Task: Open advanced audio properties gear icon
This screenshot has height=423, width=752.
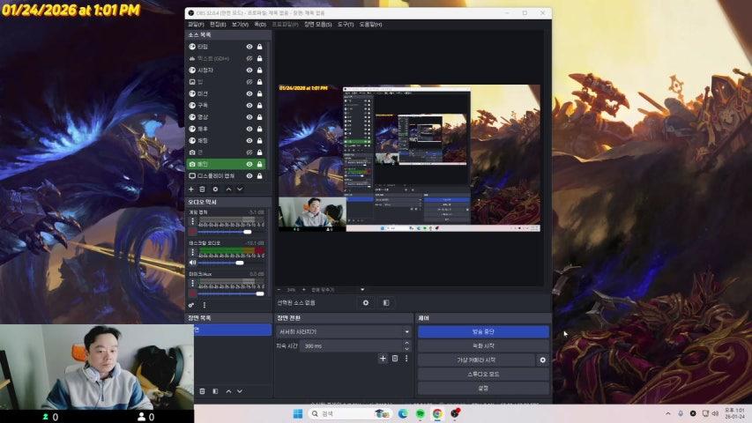Action: point(191,305)
